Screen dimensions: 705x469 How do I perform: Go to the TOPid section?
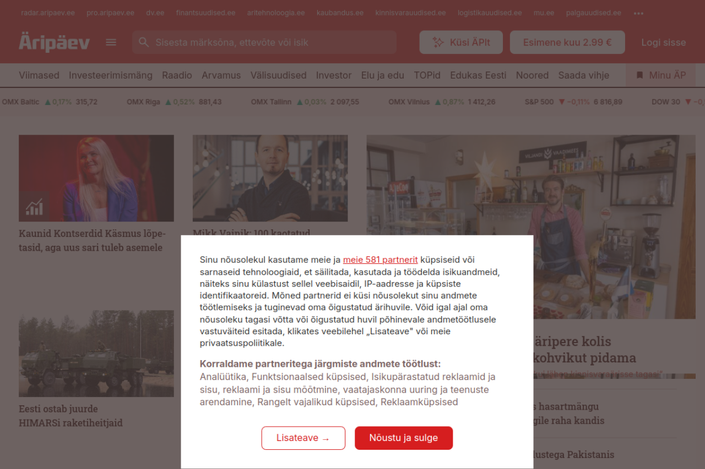427,75
